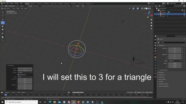Screen dimensions: 186x104
Task: Hide the Light in outliner
Action: click(184, 16)
